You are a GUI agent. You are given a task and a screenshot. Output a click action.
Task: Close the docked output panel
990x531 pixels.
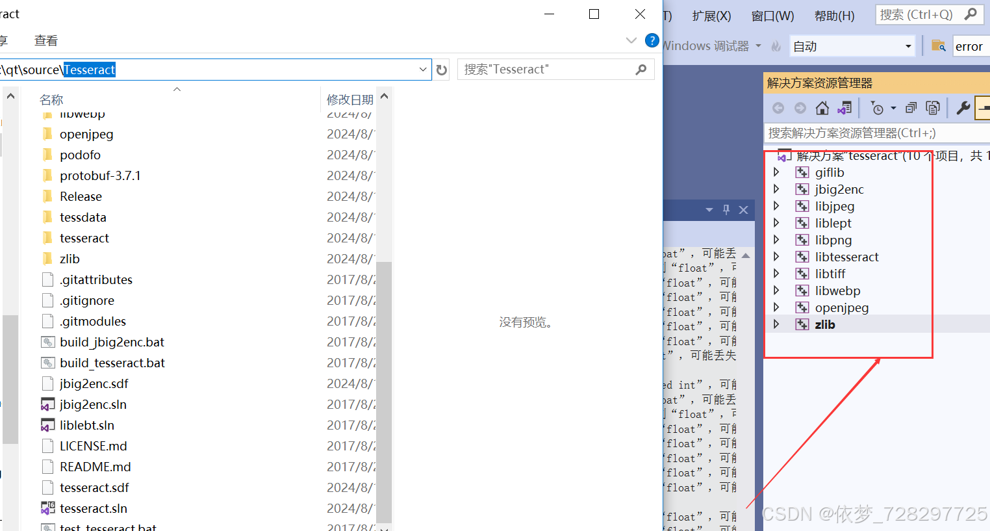tap(744, 210)
